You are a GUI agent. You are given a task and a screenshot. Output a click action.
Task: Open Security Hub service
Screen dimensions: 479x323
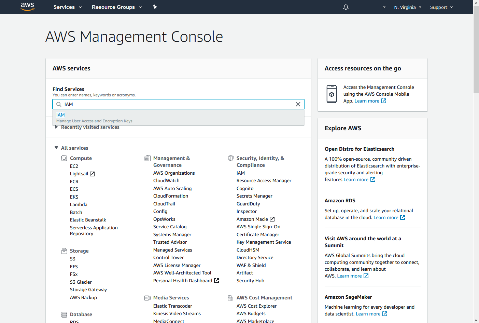tap(250, 281)
